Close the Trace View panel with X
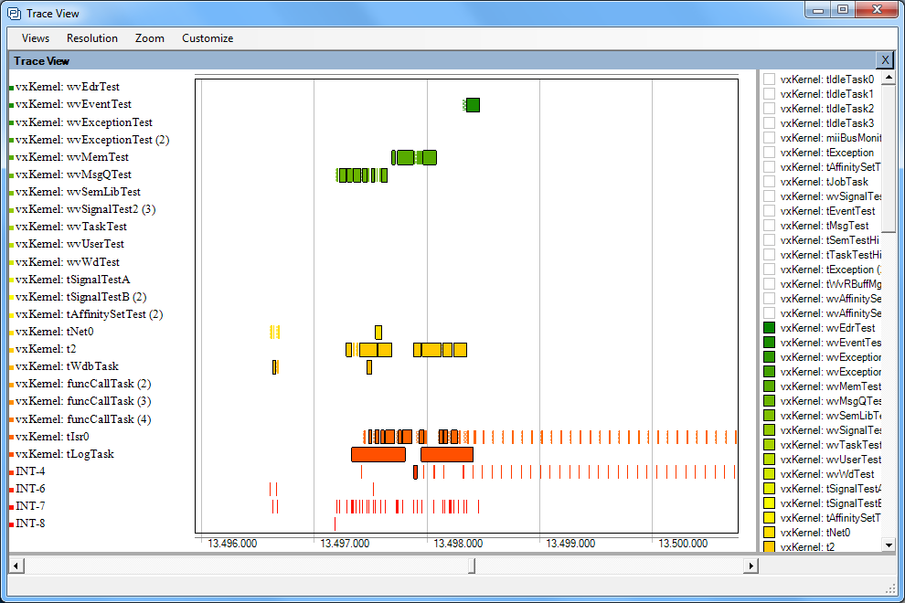The height and width of the screenshot is (603, 905). [x=884, y=60]
